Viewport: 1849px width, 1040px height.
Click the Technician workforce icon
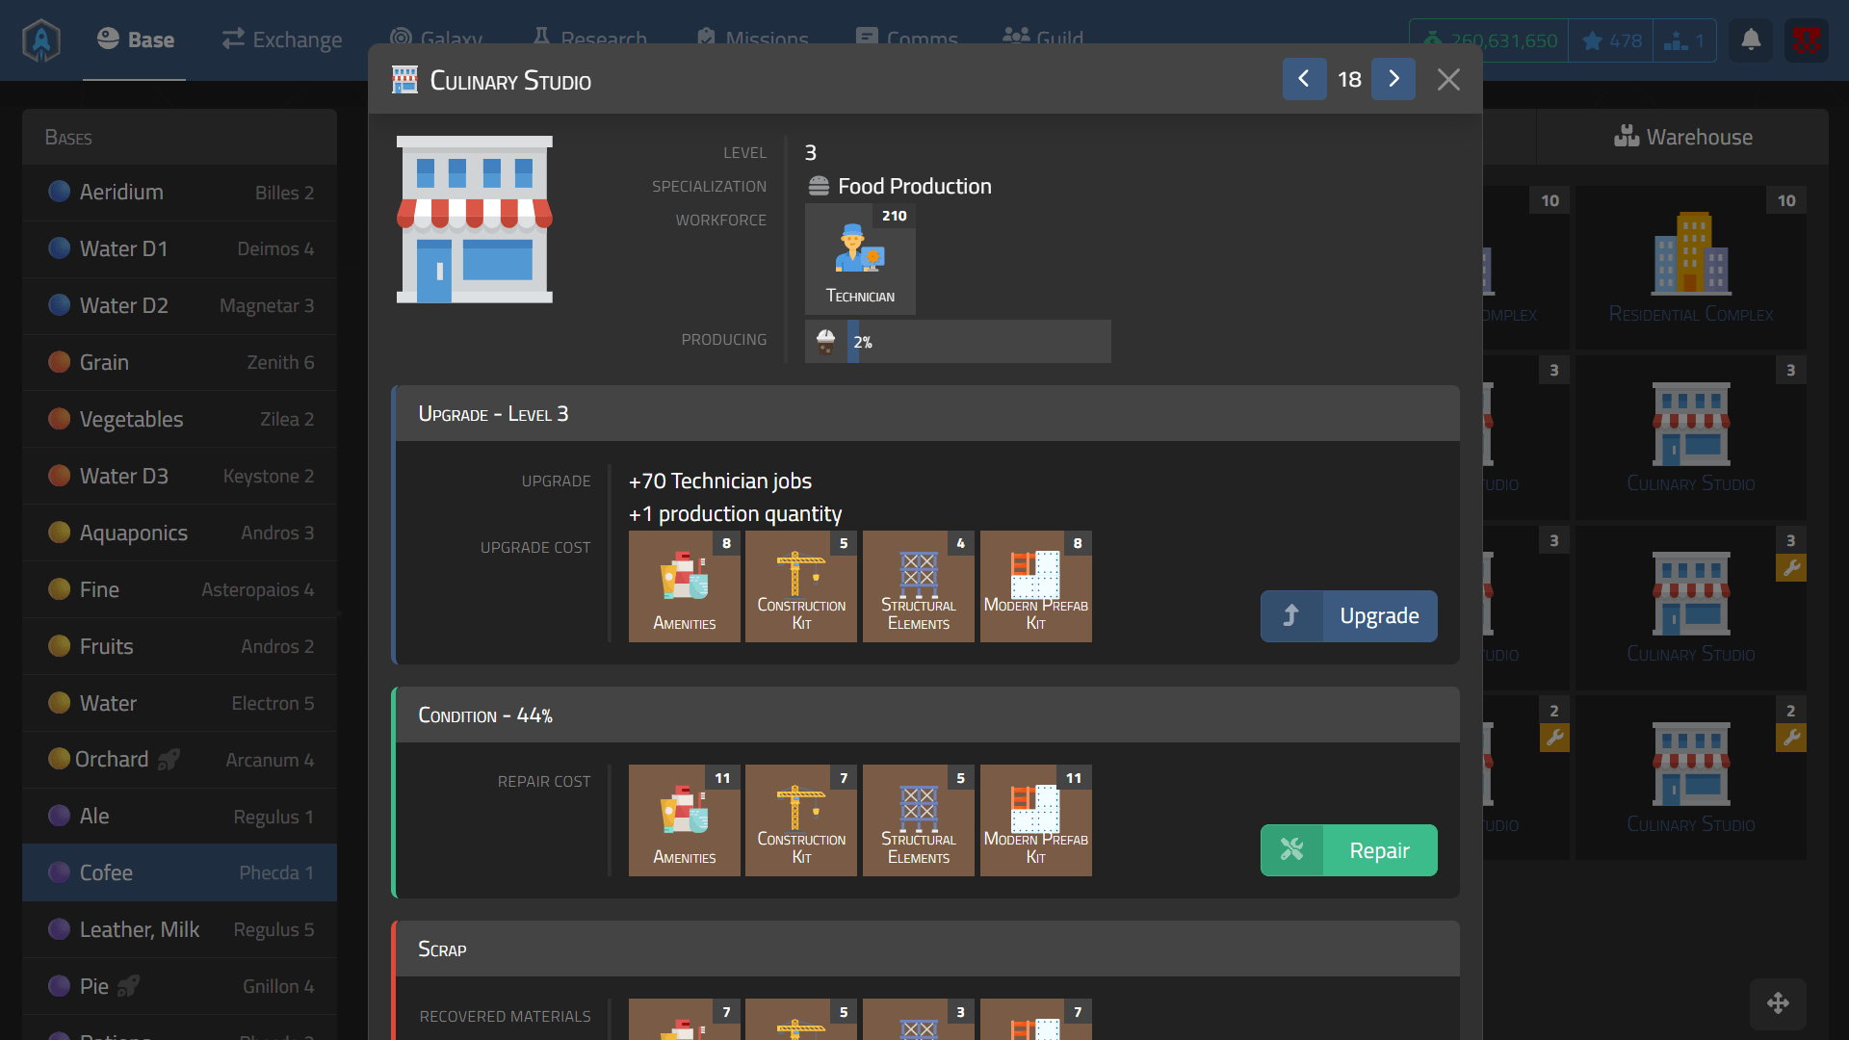click(860, 258)
